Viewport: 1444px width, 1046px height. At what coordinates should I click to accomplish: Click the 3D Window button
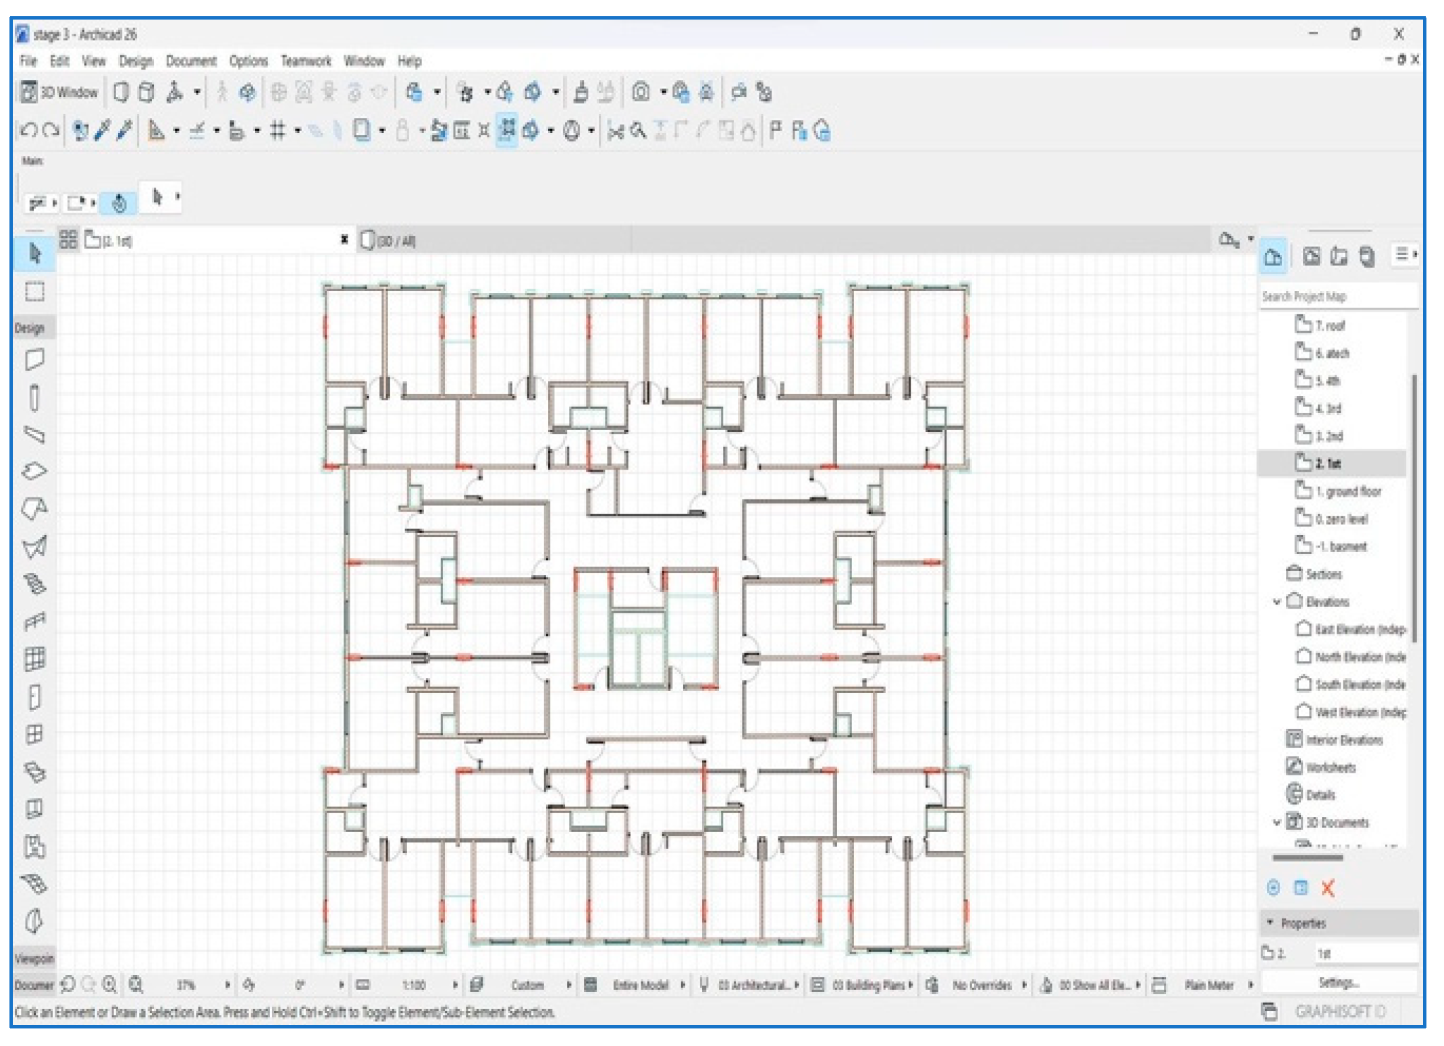click(x=59, y=92)
